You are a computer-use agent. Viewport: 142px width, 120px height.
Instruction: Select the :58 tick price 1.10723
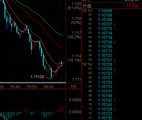[x=105, y=56]
